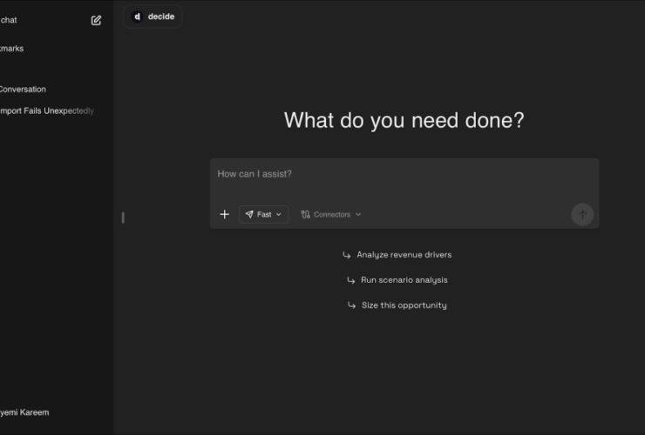Click the arrow icon beside Size this opportunity

[x=351, y=305]
